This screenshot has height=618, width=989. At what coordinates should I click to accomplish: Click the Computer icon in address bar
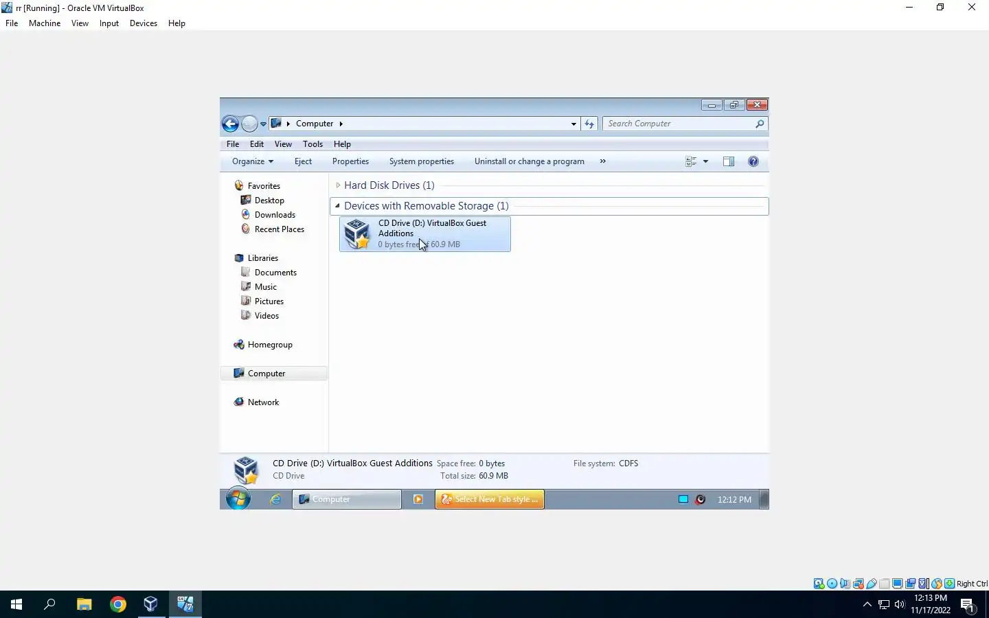[x=276, y=124]
